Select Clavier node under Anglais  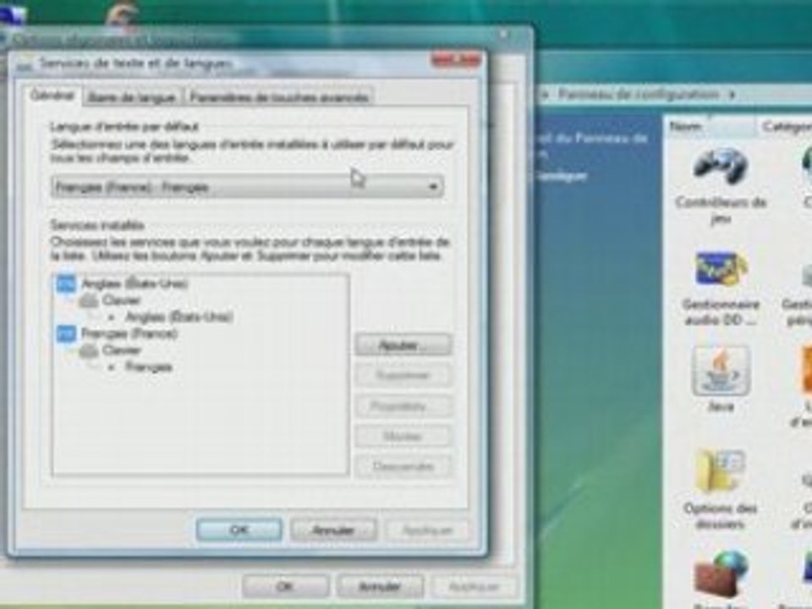pos(122,300)
